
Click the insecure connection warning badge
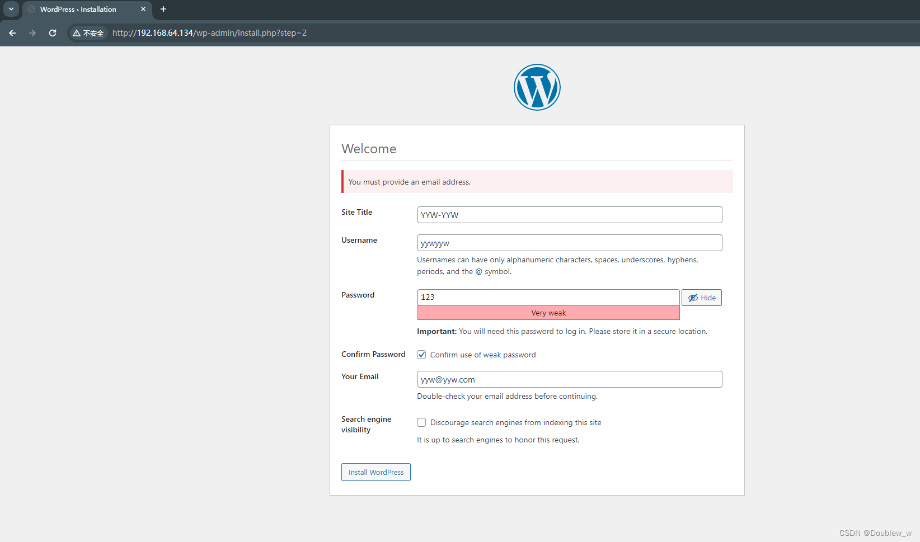[x=88, y=33]
